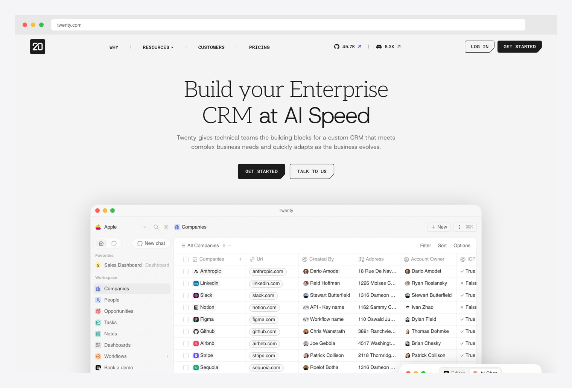Click the Url column link icon
Screen dimensions: 572x388
[x=252, y=259]
